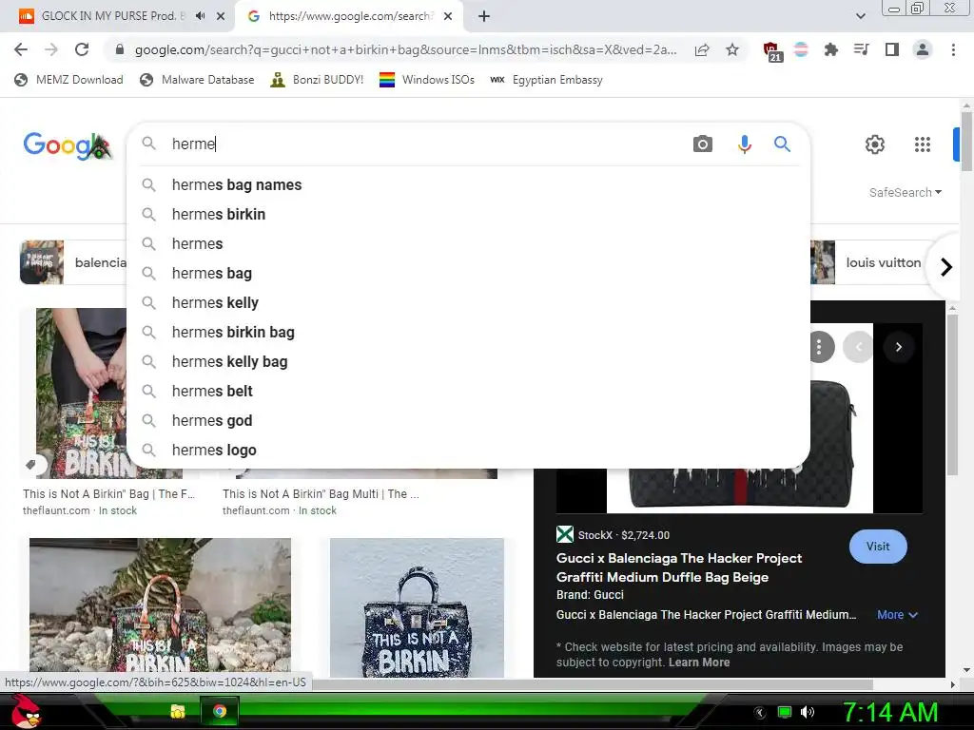Select suggestion hermes logo
Screen dimensions: 974x730
468,450
